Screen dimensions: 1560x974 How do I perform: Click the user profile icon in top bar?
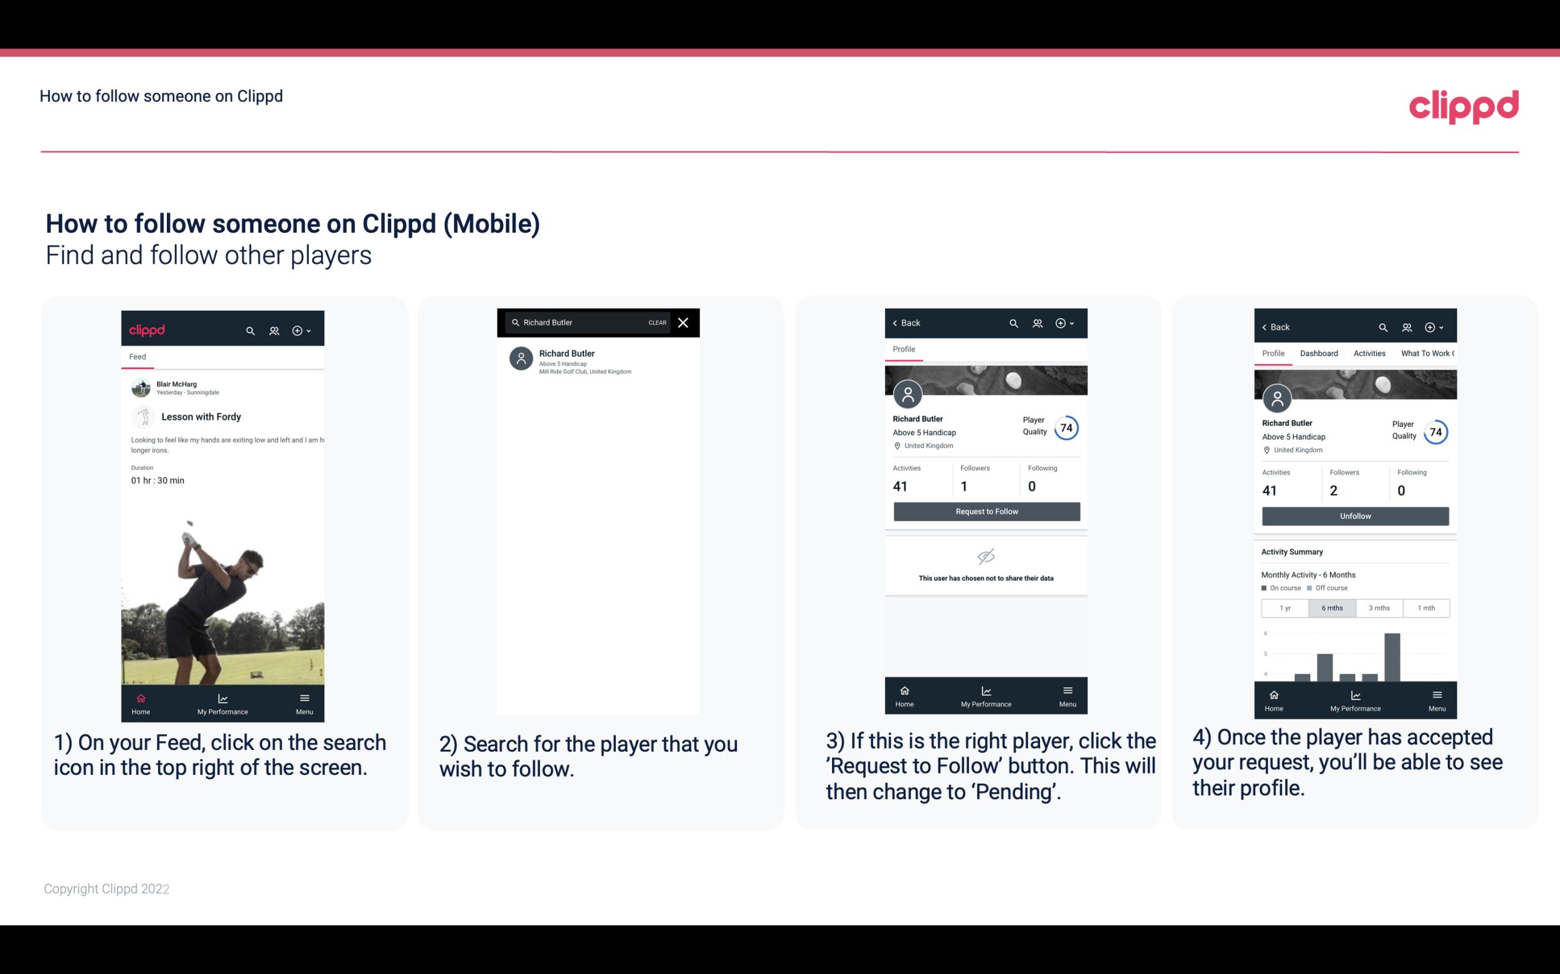click(x=274, y=330)
